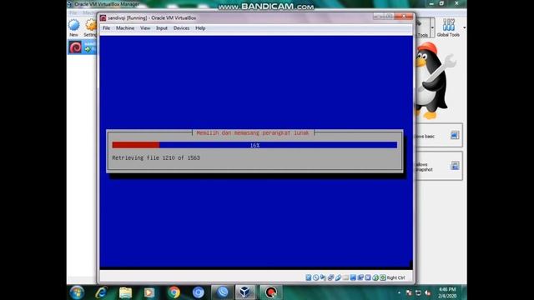
Task: Open the Help menu in VM window
Action: click(200, 28)
